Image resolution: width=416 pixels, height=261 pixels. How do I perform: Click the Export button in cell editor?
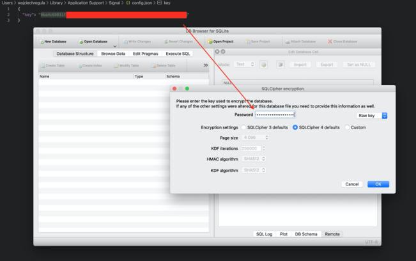(x=327, y=65)
